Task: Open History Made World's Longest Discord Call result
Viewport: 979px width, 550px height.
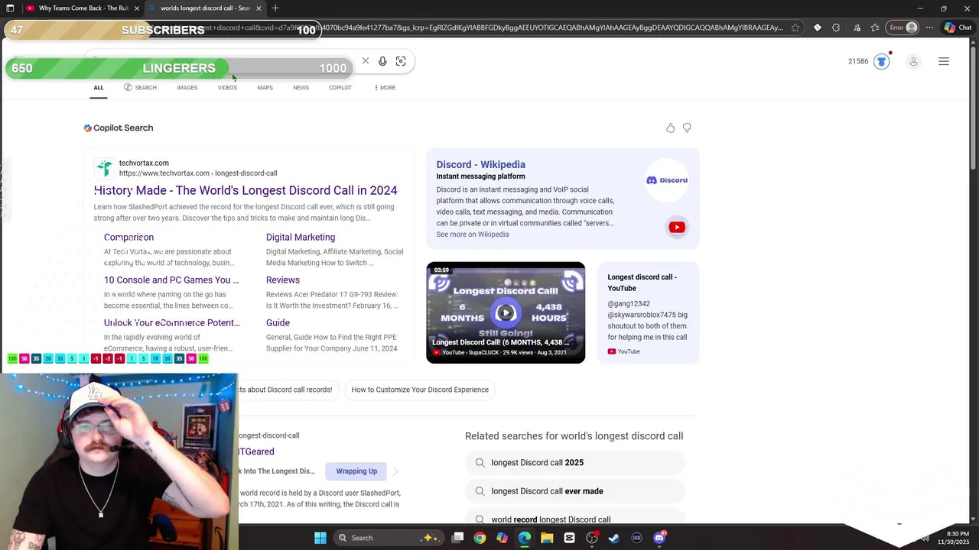Action: click(246, 190)
